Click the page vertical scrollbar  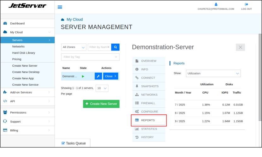(260, 79)
